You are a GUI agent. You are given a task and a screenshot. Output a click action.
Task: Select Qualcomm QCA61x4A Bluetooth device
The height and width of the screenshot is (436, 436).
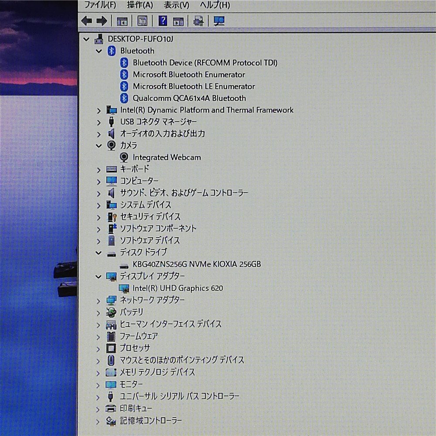click(x=189, y=98)
